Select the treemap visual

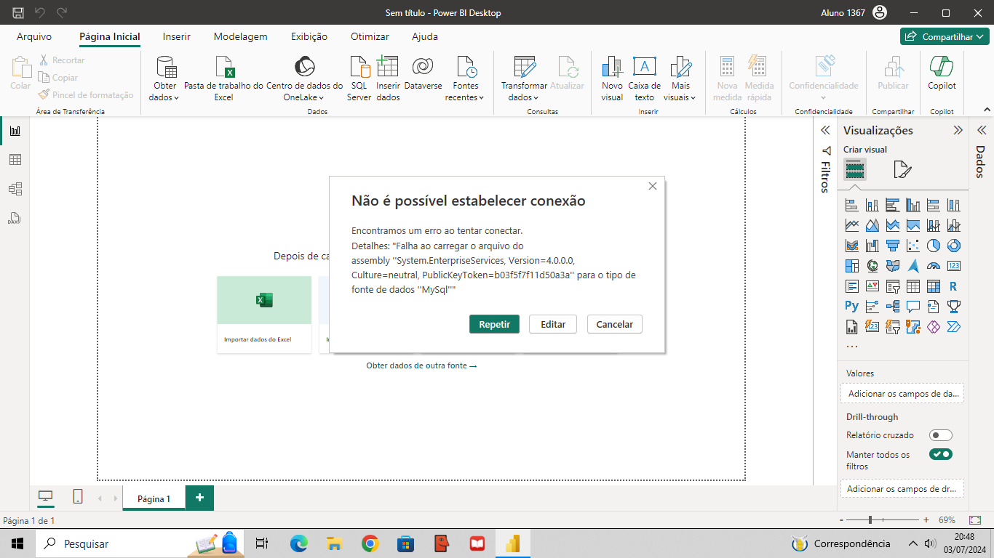[x=852, y=266]
